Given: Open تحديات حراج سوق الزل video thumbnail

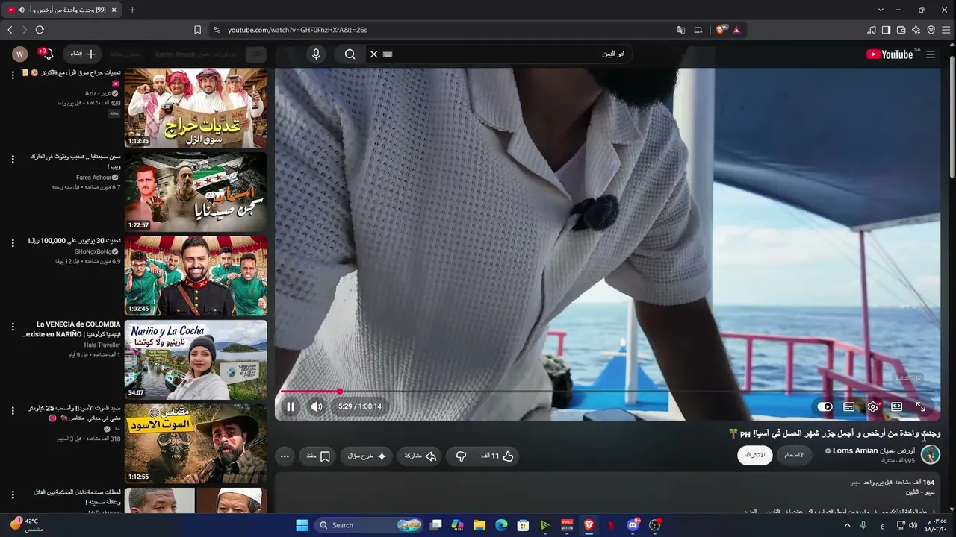Looking at the screenshot, I should [196, 108].
